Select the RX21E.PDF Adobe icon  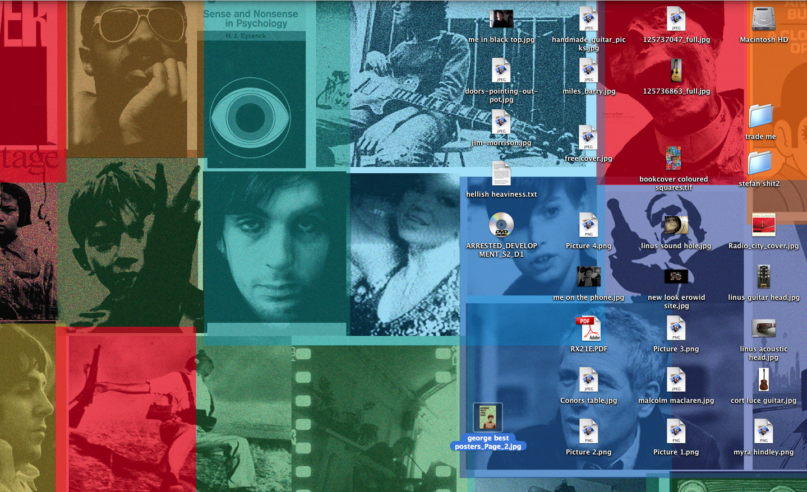(x=588, y=328)
